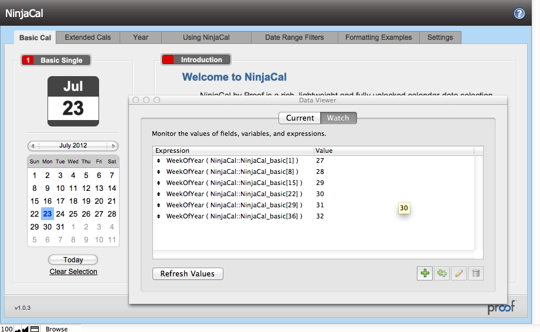The height and width of the screenshot is (332, 540).
Task: Sort by the Value column header
Action: pos(394,150)
